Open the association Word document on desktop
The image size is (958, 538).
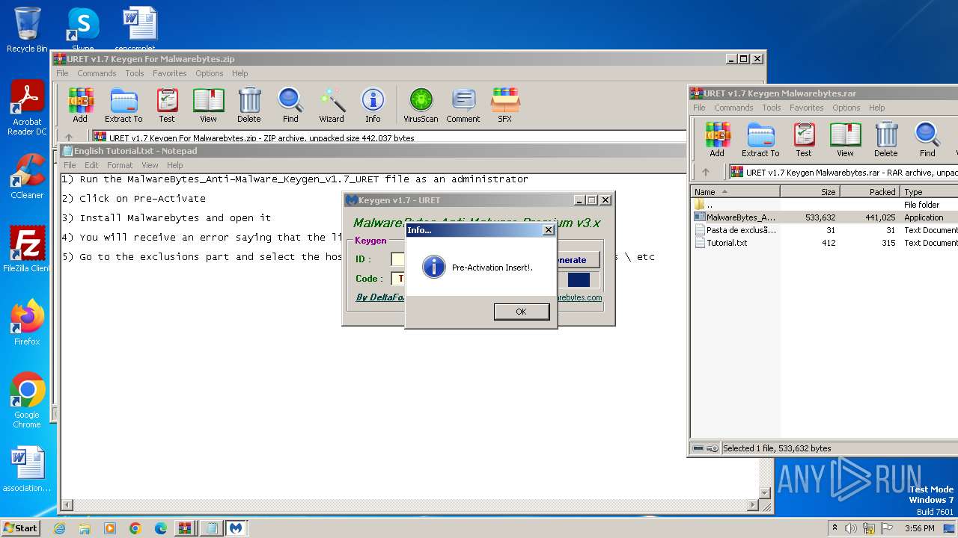click(27, 469)
